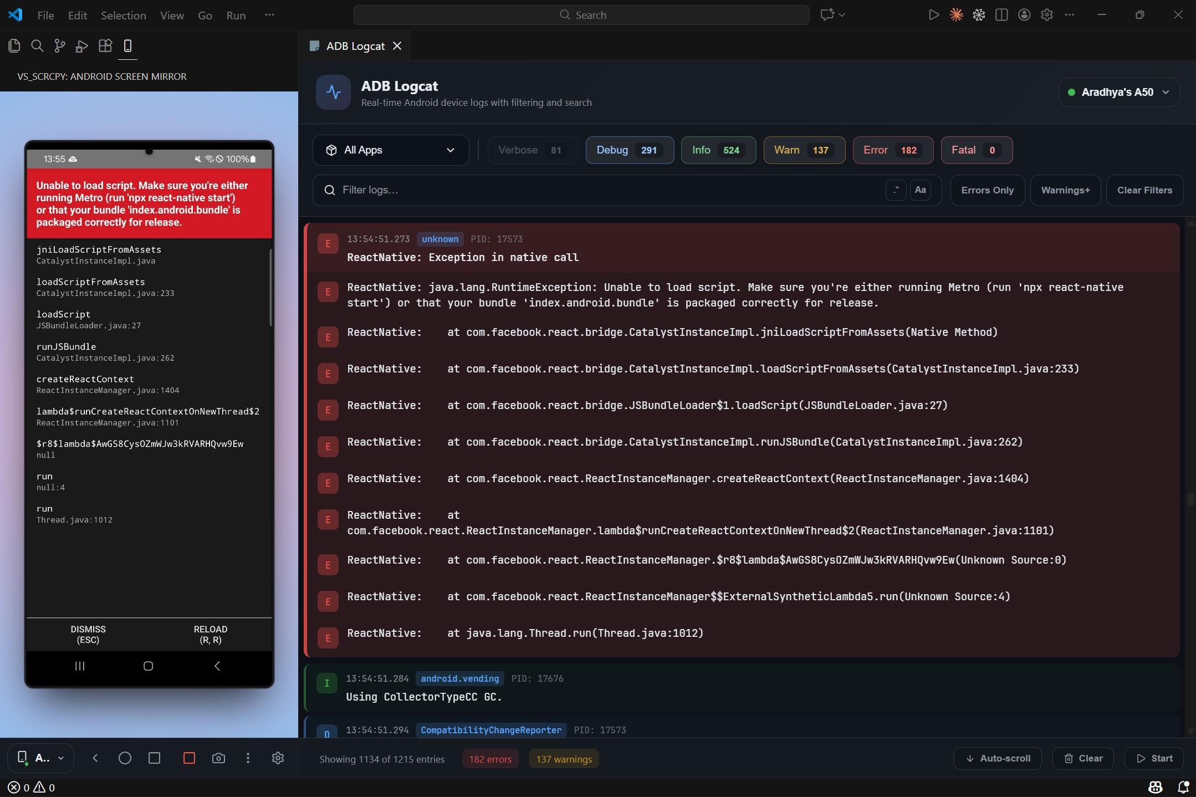Viewport: 1196px width, 797px height.
Task: Click the Clear Filters button
Action: pyautogui.click(x=1144, y=191)
